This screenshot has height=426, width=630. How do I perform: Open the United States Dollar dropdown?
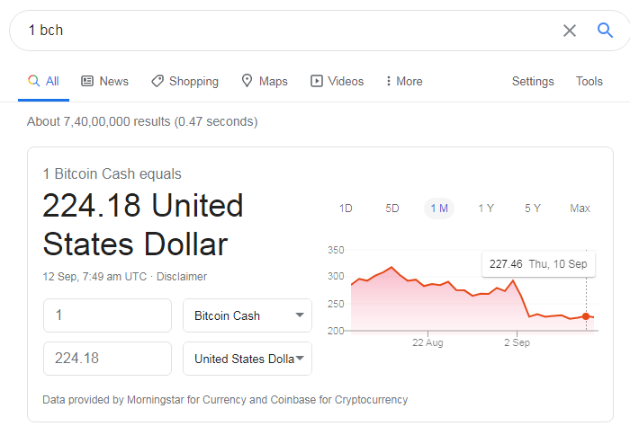pyautogui.click(x=247, y=359)
